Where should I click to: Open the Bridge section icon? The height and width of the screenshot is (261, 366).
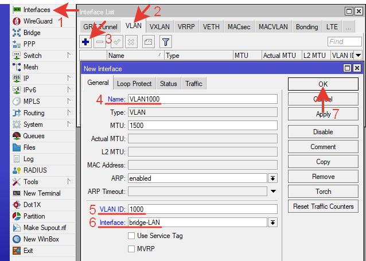pos(17,33)
